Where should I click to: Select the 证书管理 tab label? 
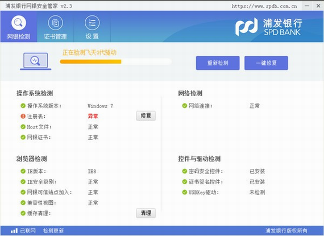55,36
